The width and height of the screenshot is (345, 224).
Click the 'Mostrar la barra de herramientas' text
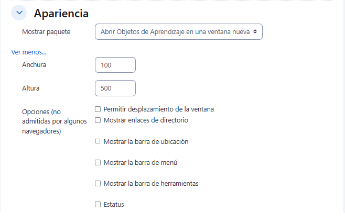click(151, 183)
